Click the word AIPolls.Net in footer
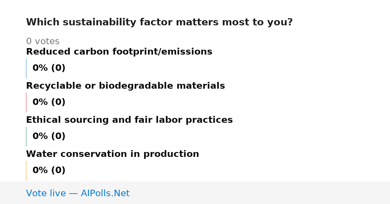This screenshot has width=390, height=204. pyautogui.click(x=105, y=194)
